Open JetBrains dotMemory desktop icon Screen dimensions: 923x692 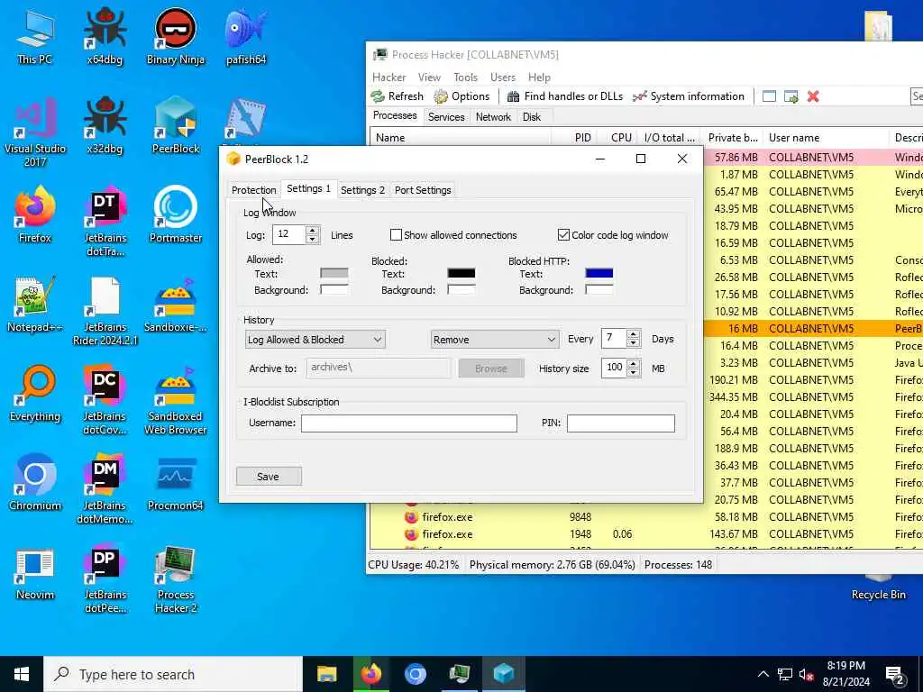(x=105, y=489)
